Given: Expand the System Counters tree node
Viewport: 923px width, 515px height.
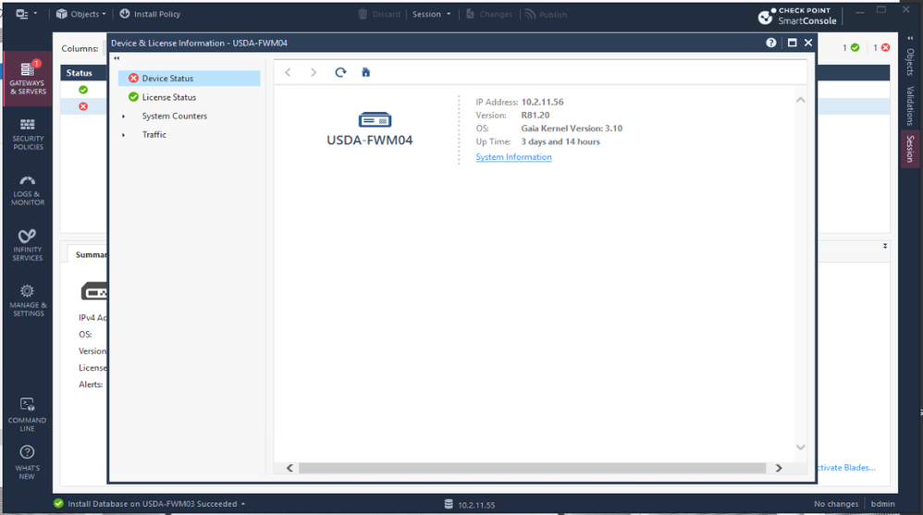Looking at the screenshot, I should [124, 116].
